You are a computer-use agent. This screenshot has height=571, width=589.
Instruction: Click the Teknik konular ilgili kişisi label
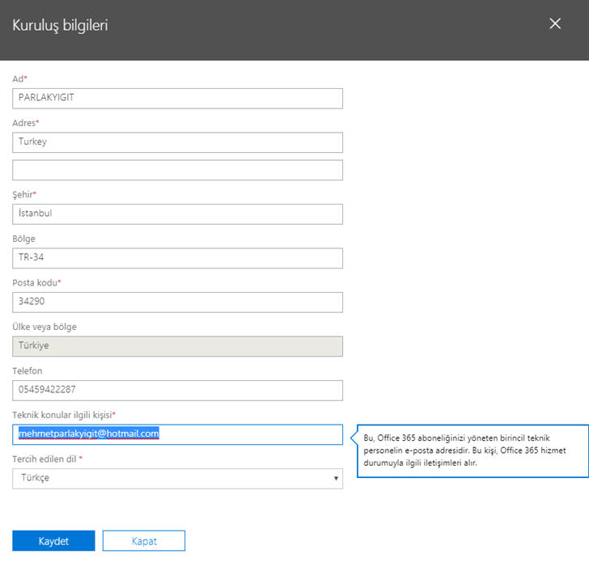[x=63, y=415]
